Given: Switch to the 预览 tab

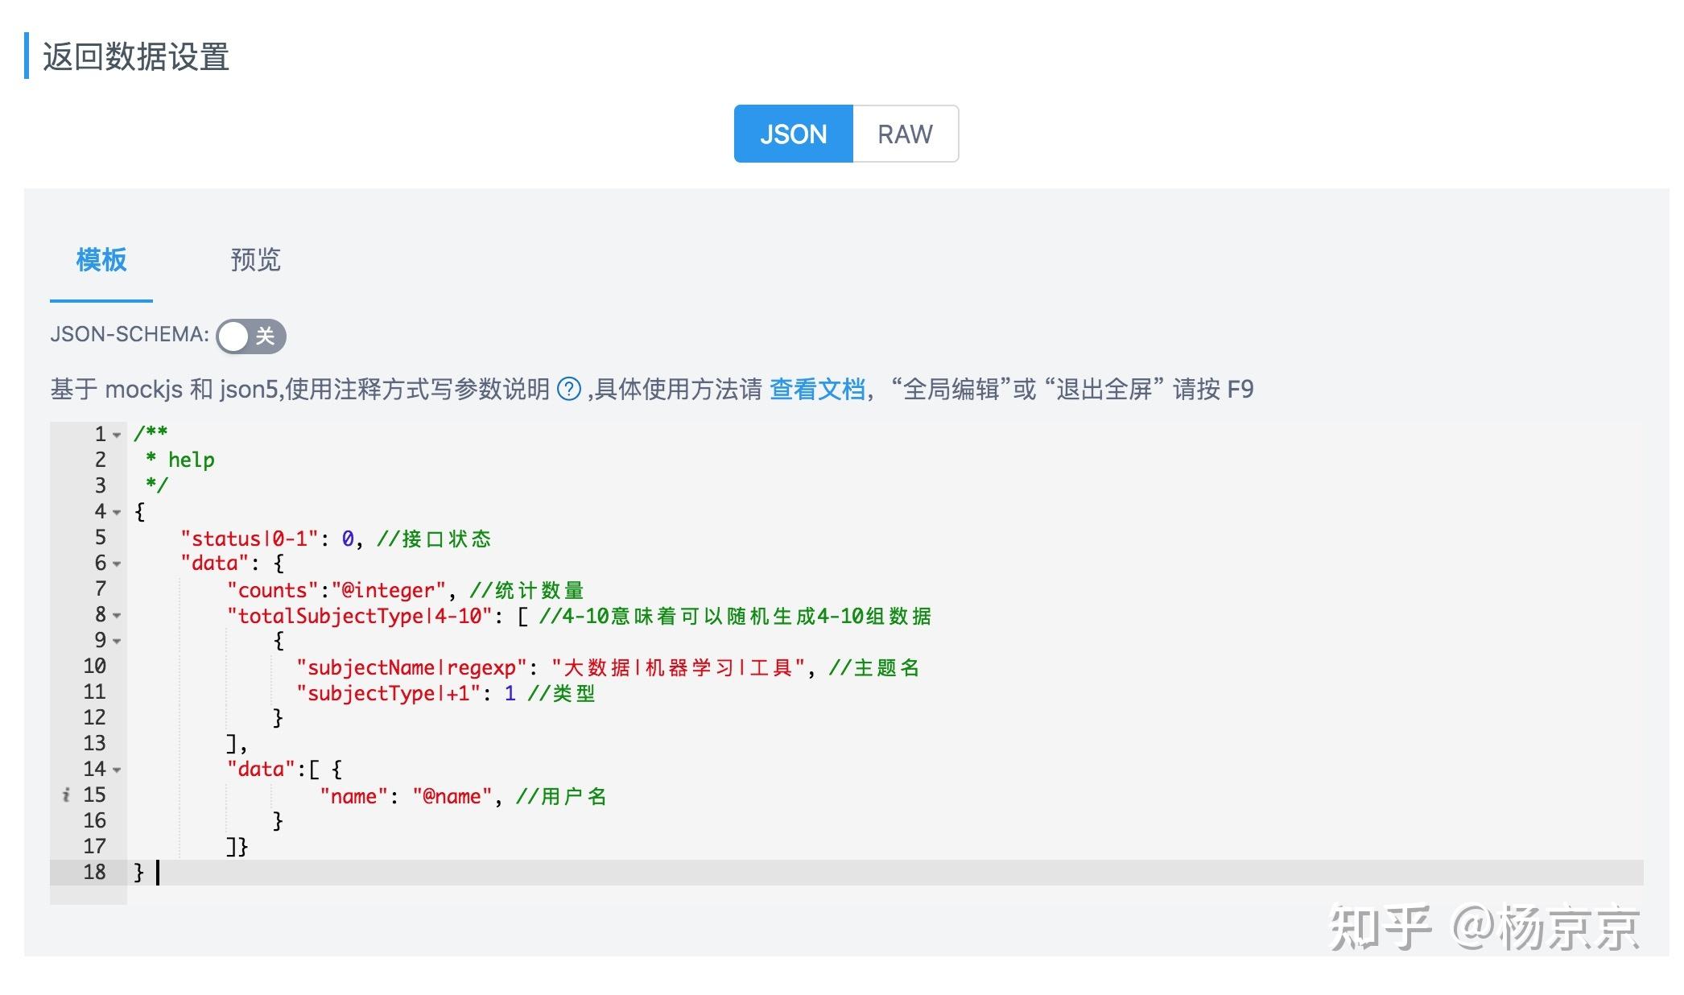Looking at the screenshot, I should 255,260.
